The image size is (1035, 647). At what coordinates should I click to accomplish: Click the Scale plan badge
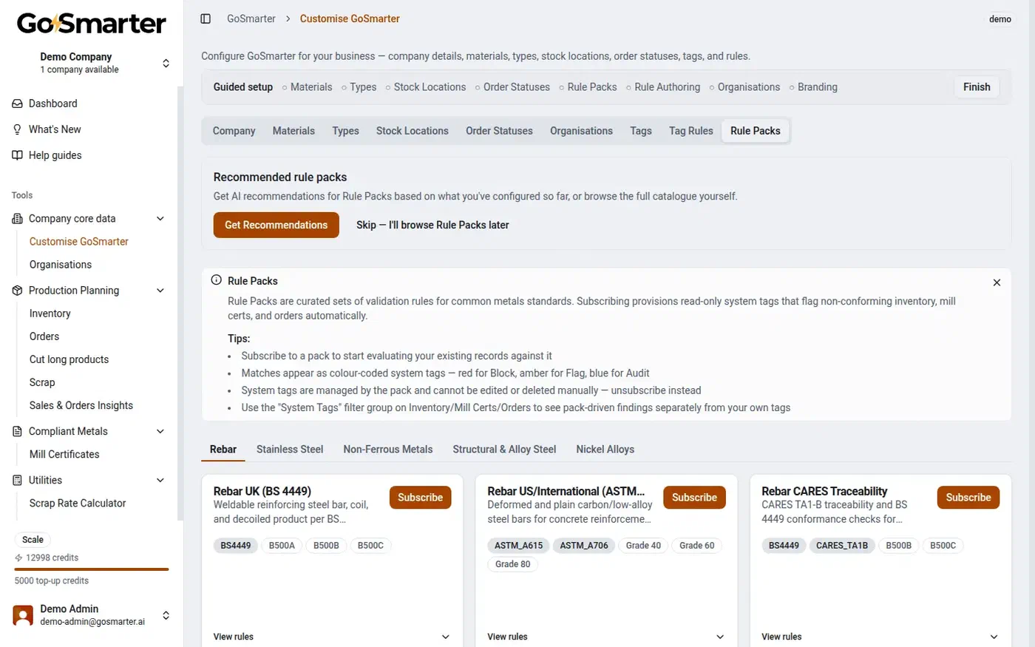point(33,540)
